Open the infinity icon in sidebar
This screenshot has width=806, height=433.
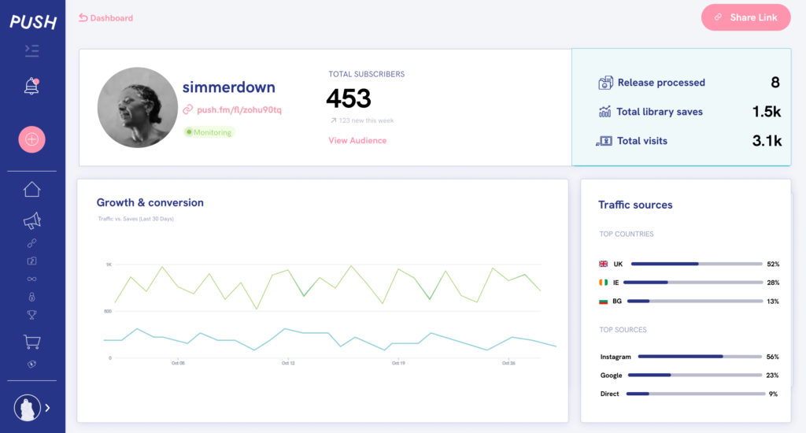pyautogui.click(x=31, y=279)
